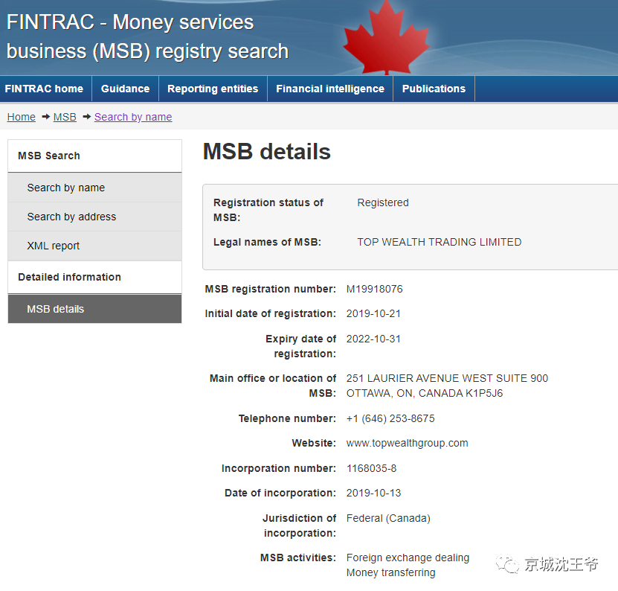Open the Guidance menu item
The image size is (618, 591).
pyautogui.click(x=126, y=89)
